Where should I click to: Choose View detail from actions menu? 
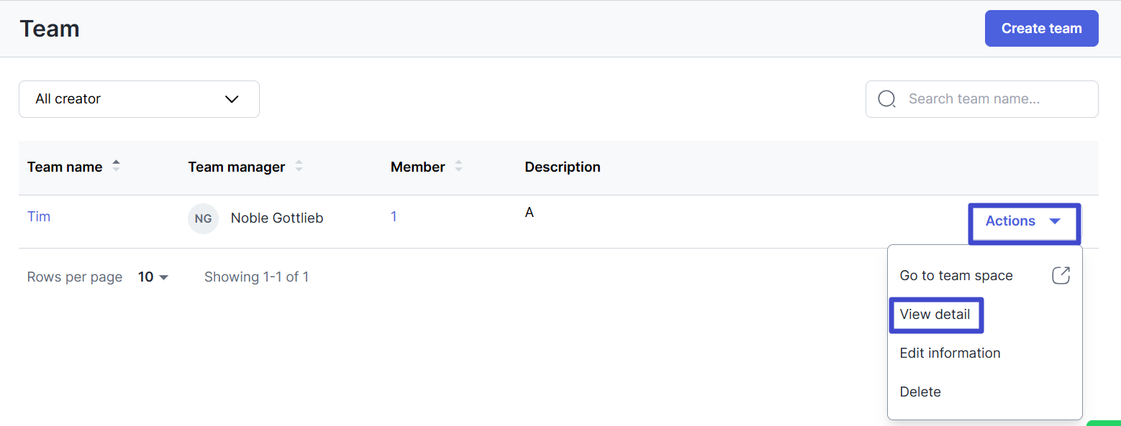click(935, 315)
